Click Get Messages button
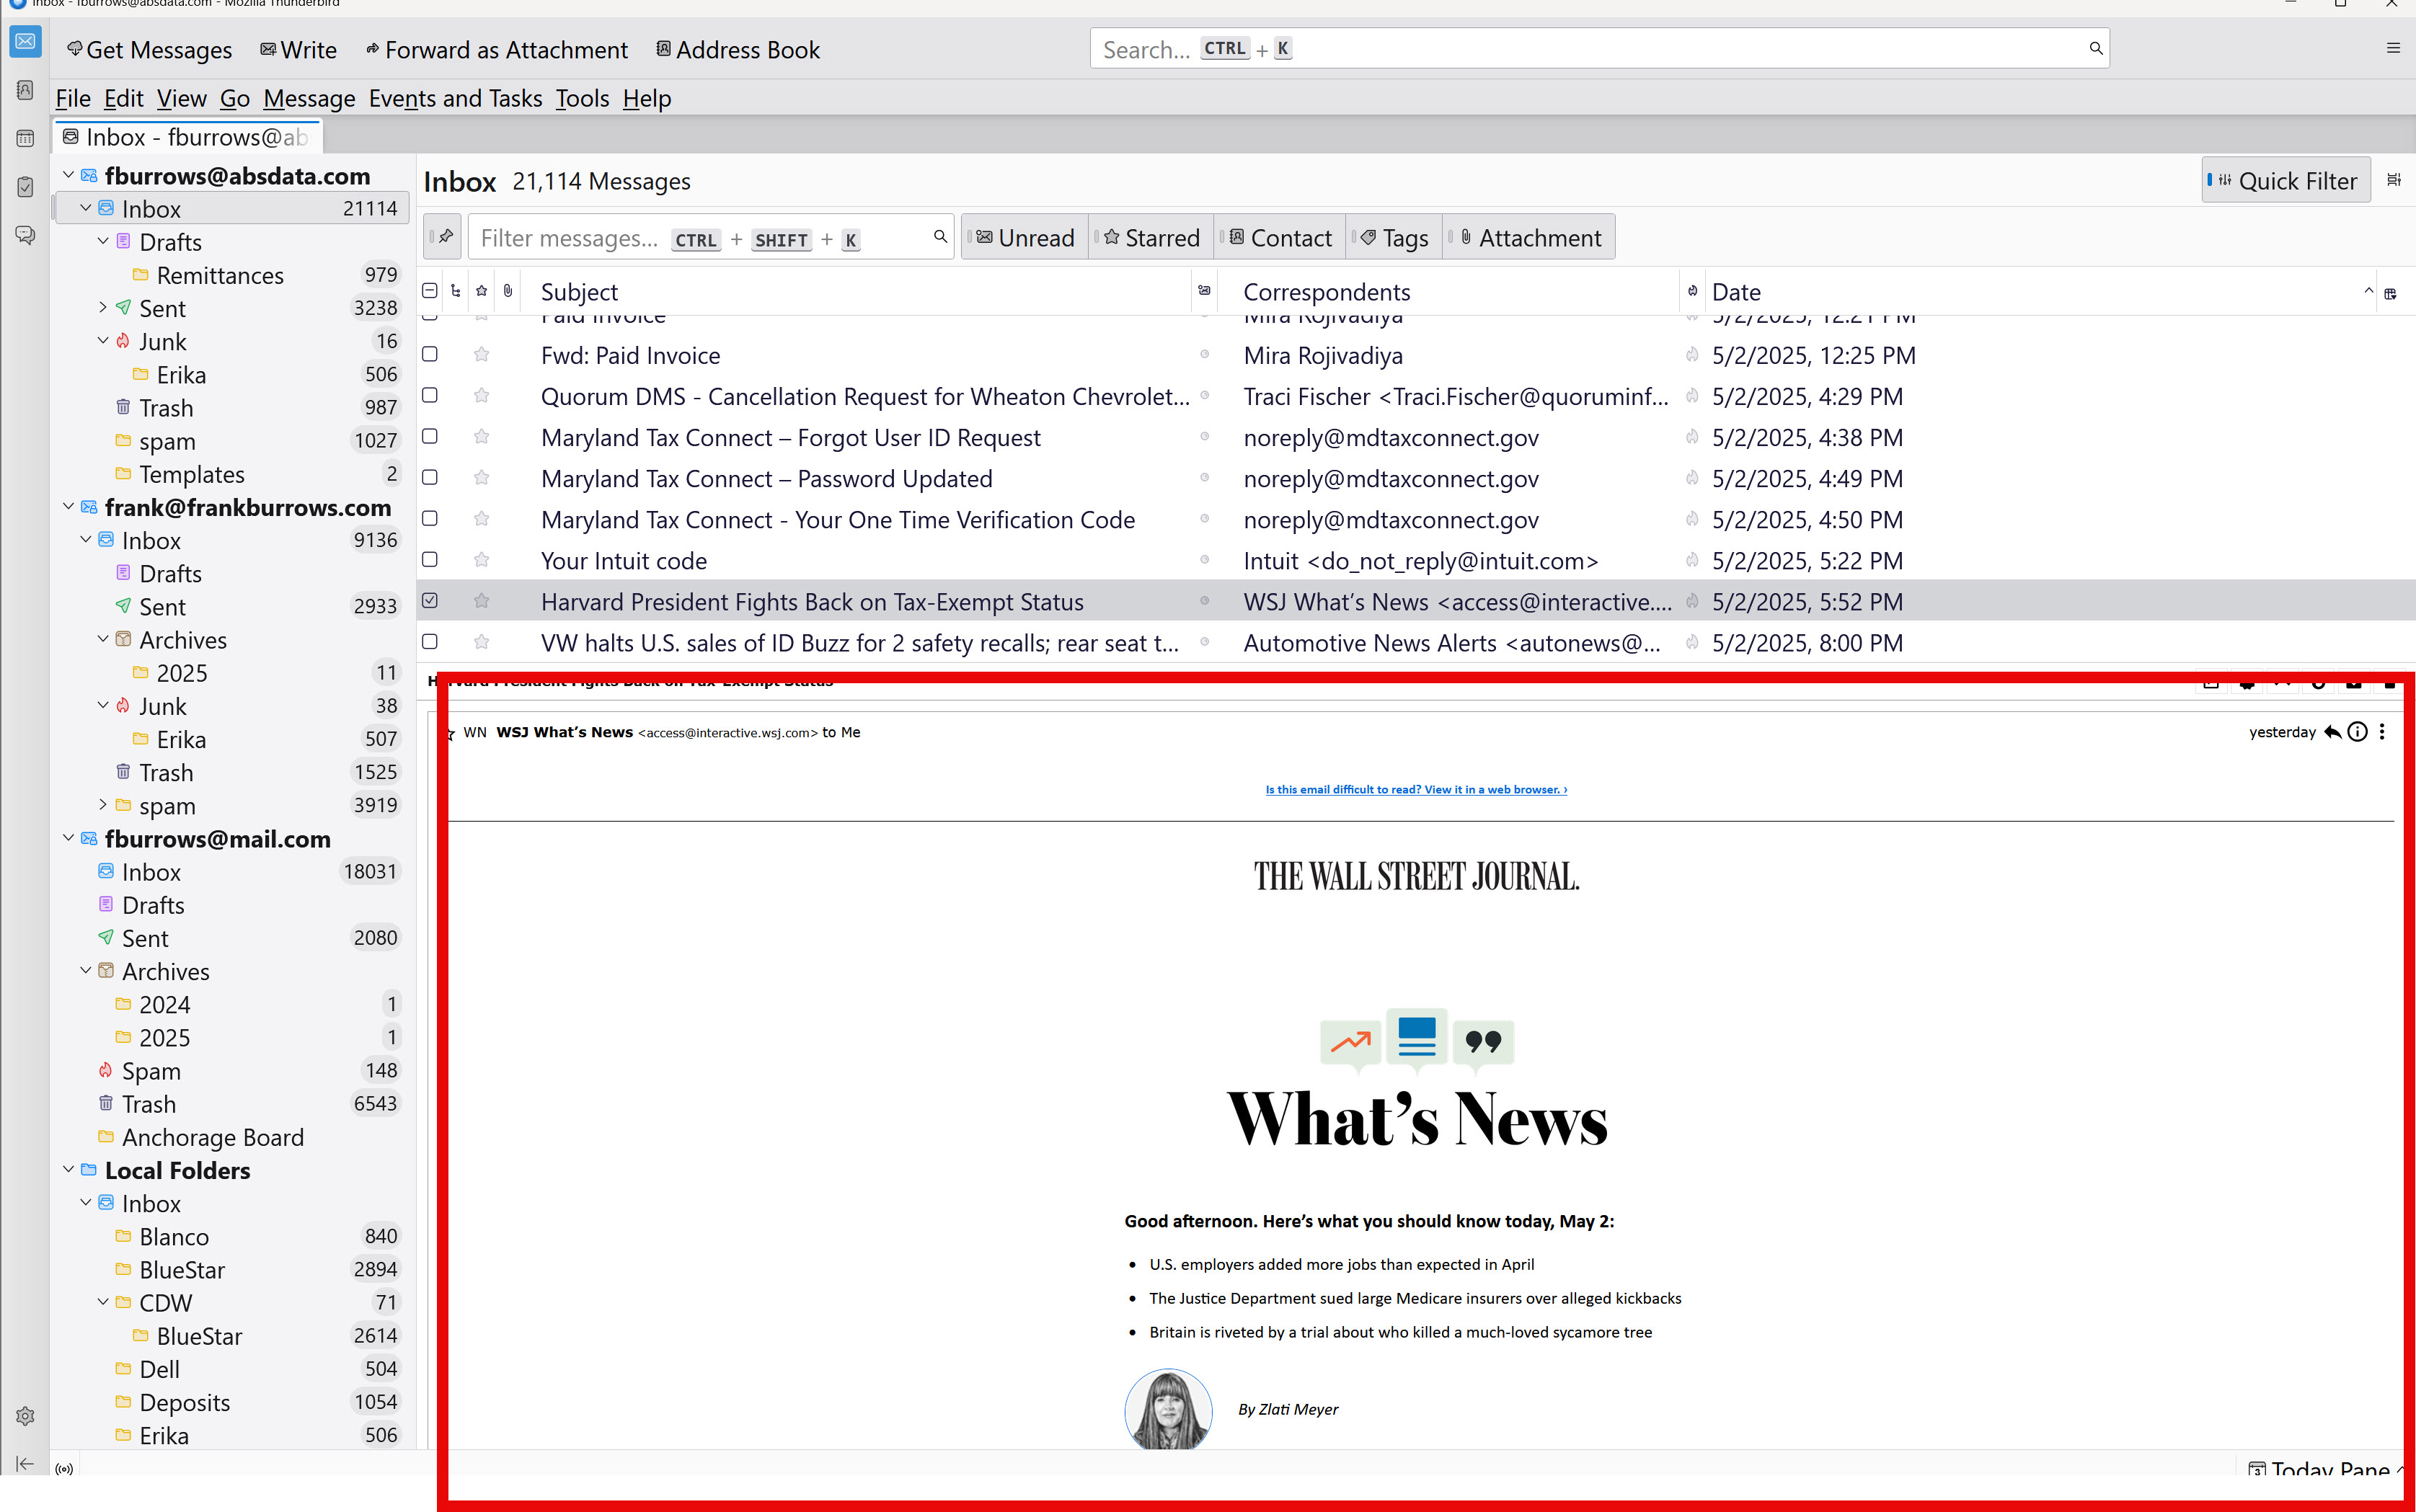 [149, 50]
